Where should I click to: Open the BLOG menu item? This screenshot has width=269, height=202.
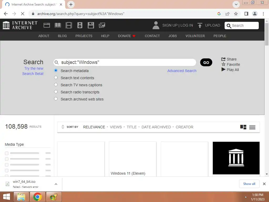(x=62, y=36)
